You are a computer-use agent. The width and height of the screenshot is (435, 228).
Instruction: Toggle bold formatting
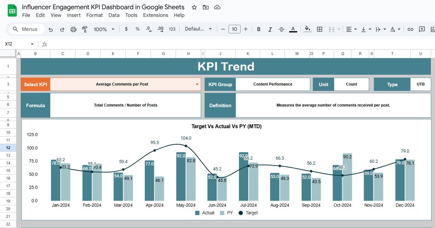point(259,29)
